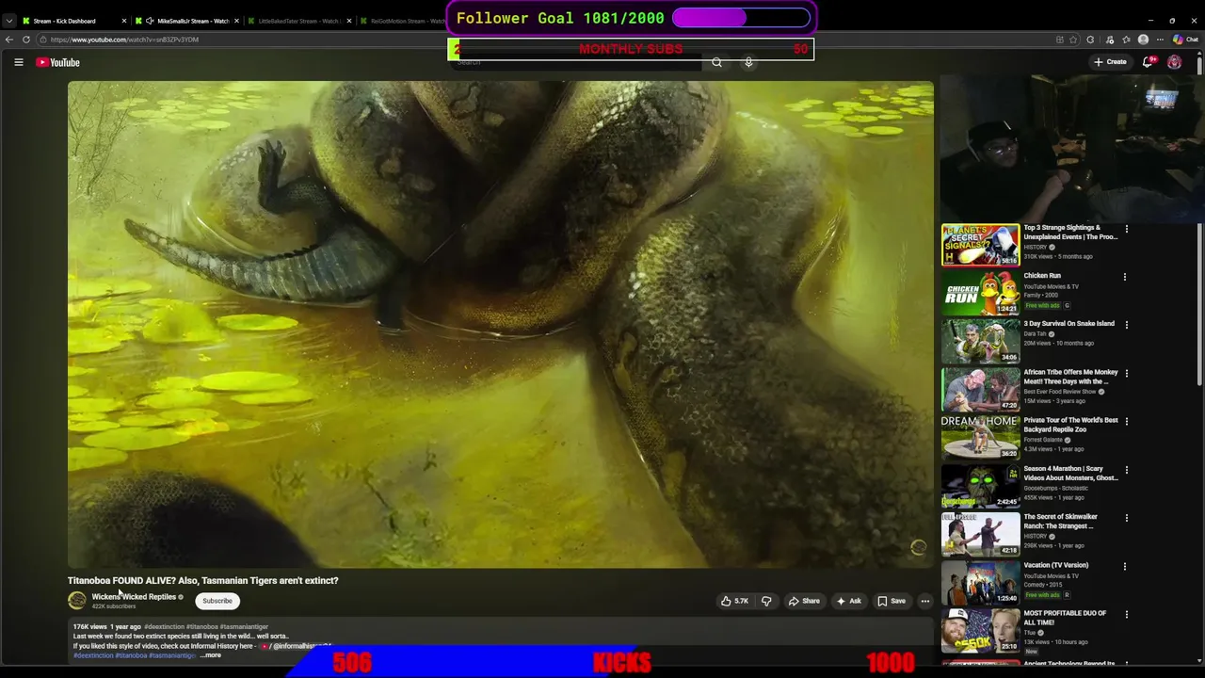Expand the browser tab search dropdown

[x=9, y=21]
